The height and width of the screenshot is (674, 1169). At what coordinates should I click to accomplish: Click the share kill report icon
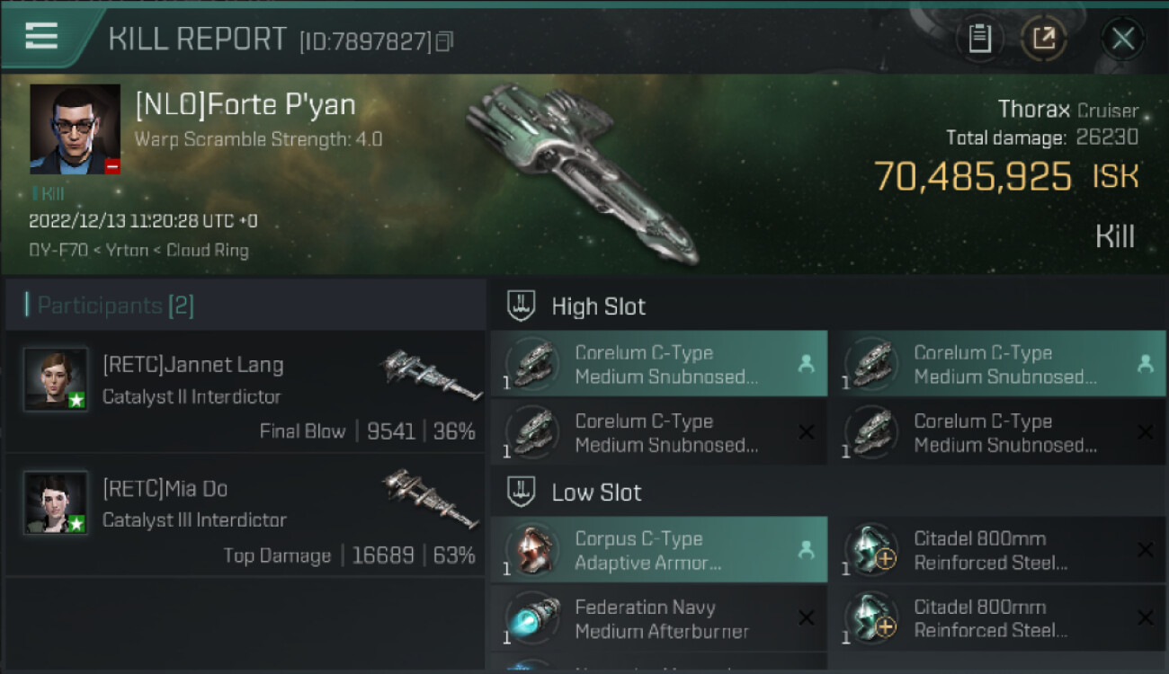click(x=1043, y=39)
